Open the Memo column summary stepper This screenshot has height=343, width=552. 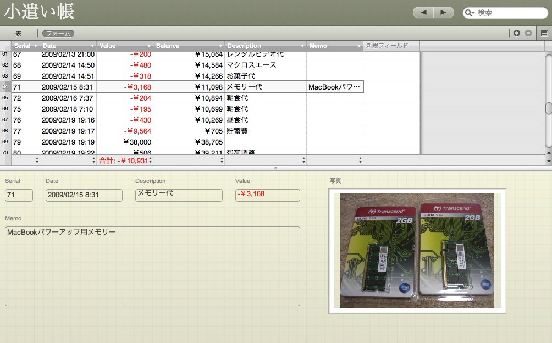[x=360, y=161]
